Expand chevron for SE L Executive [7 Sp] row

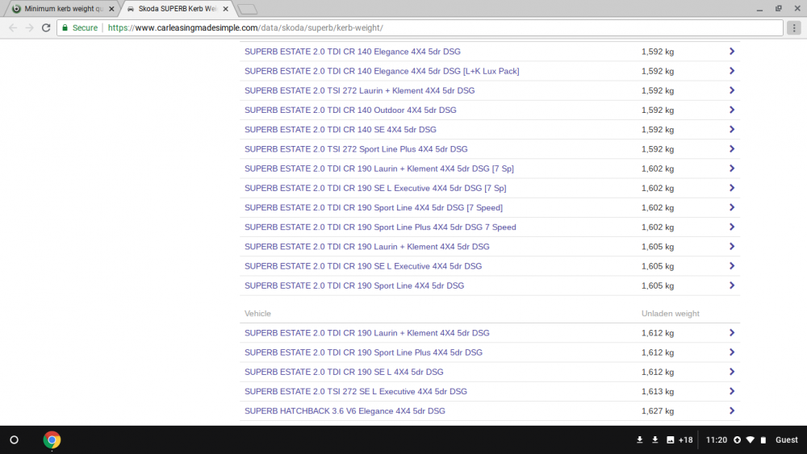point(731,188)
